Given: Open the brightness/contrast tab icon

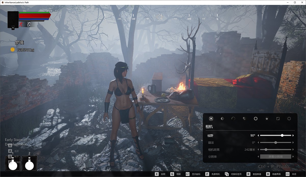Looking at the screenshot, I should point(222,119).
